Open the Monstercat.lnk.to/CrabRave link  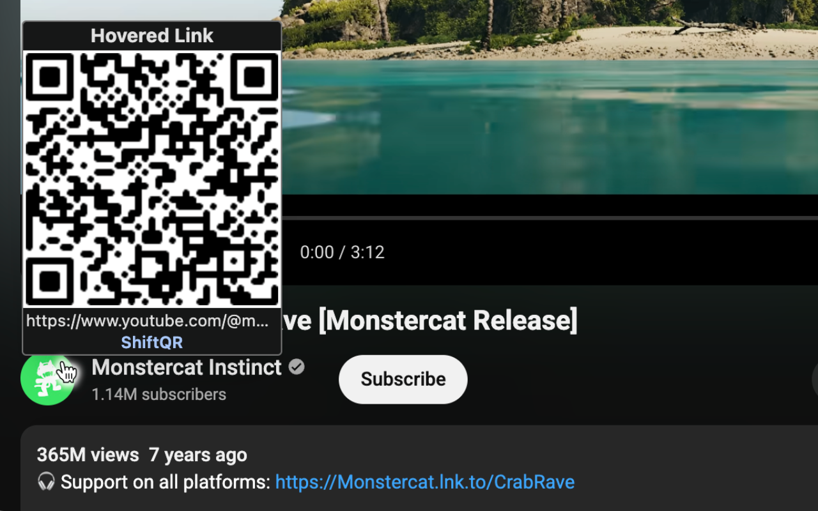click(425, 482)
